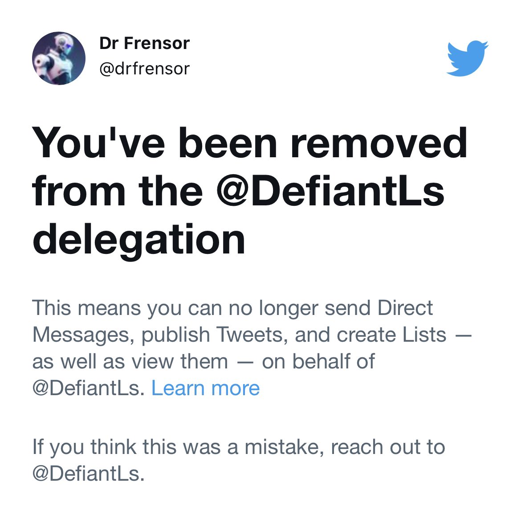This screenshot has height=515, width=521.
Task: Click the blue Twitter bird logo
Action: [x=467, y=58]
